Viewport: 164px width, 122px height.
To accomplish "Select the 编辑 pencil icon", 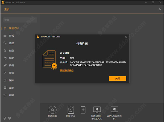I will [x=5, y=65].
